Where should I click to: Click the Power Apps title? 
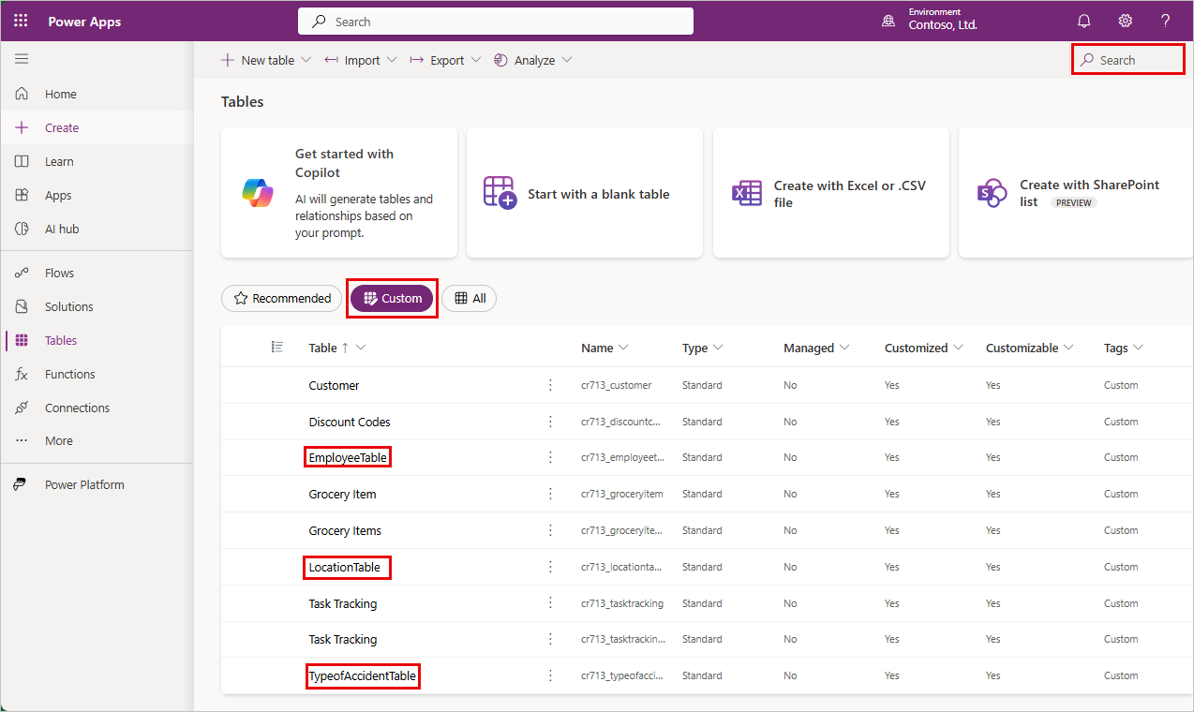click(x=84, y=22)
